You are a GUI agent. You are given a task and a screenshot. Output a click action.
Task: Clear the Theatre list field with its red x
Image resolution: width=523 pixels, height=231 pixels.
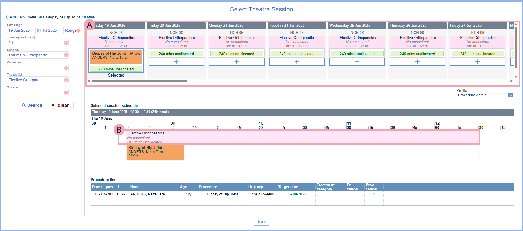pos(66,80)
